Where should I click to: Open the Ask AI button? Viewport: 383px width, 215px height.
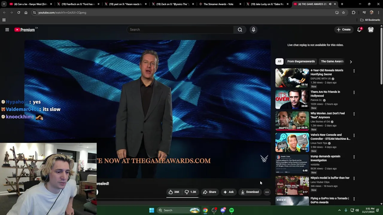coord(228,192)
